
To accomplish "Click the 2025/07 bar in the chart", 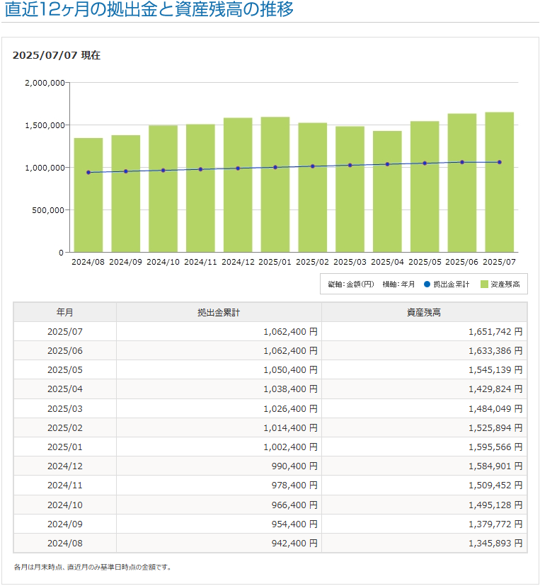I will click(x=499, y=182).
